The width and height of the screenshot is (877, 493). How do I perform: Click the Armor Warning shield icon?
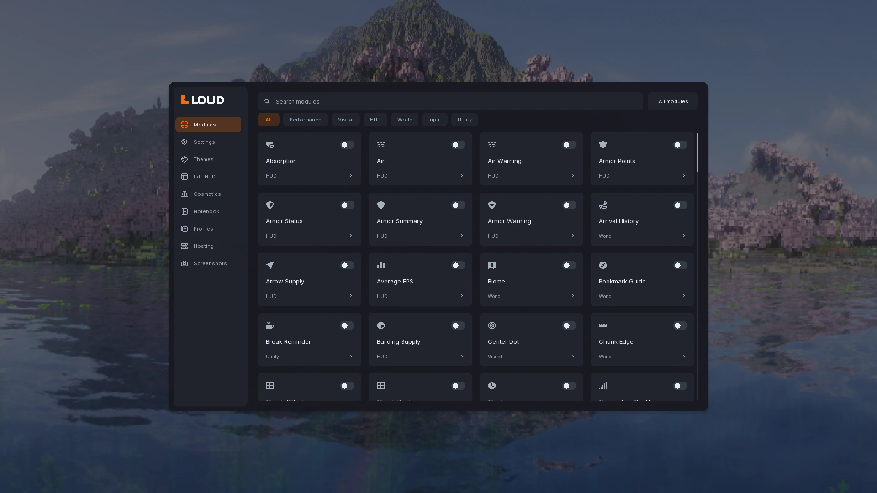pos(492,205)
